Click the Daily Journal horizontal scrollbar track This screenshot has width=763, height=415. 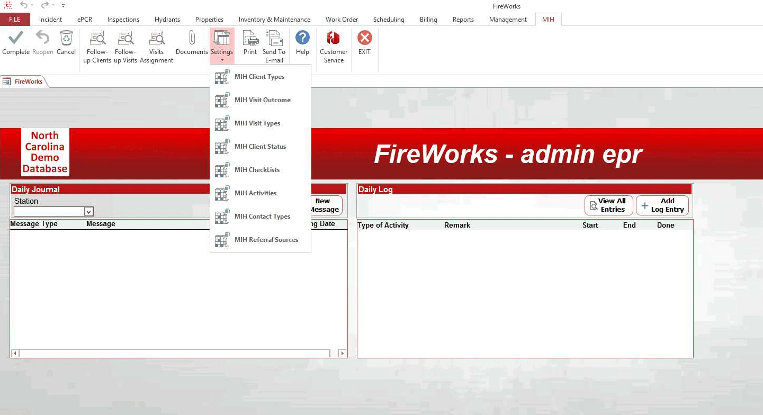(x=174, y=353)
